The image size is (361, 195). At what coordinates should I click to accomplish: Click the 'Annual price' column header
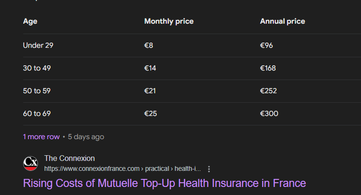click(x=282, y=21)
